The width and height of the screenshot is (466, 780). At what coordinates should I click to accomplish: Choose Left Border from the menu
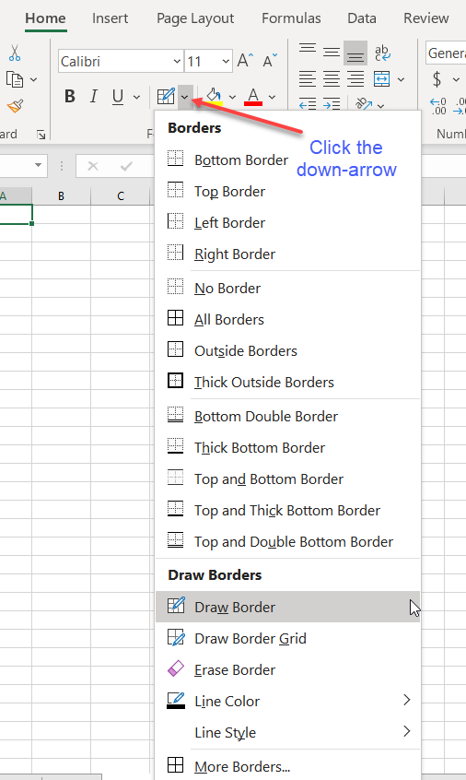click(288, 223)
